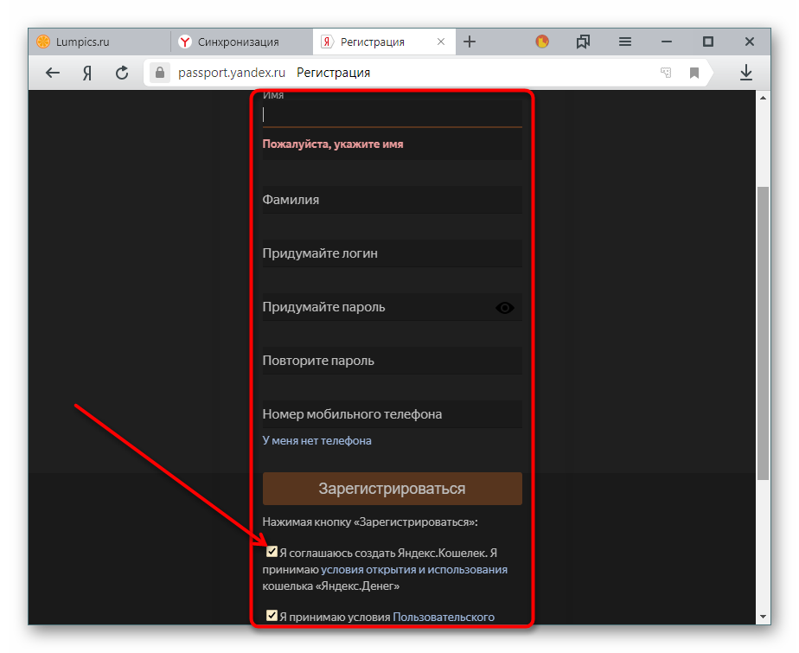Click the padlock site security icon
Viewport: 799px width, 653px height.
(x=158, y=74)
